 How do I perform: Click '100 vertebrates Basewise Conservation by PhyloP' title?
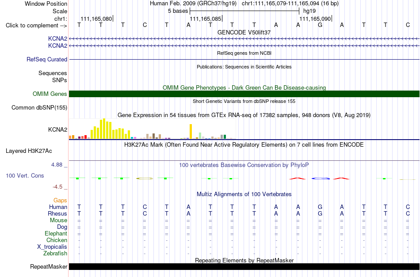[x=244, y=165]
